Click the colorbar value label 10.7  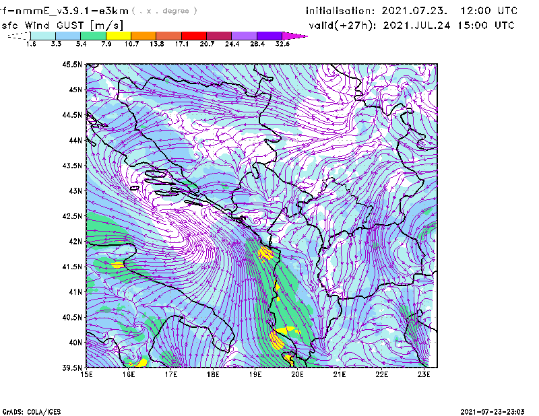pyautogui.click(x=131, y=44)
